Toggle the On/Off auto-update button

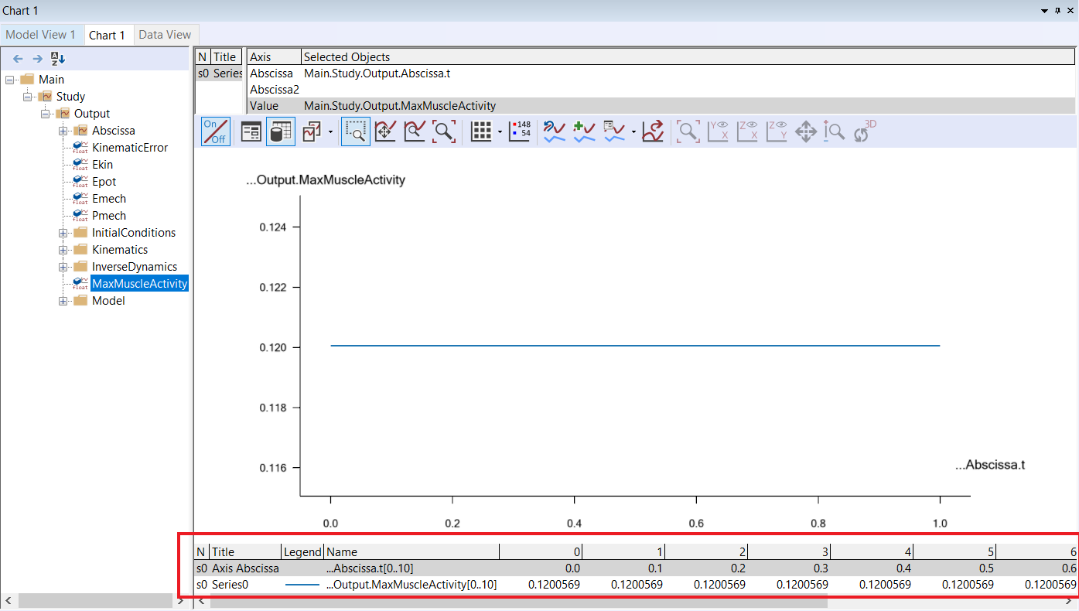215,131
